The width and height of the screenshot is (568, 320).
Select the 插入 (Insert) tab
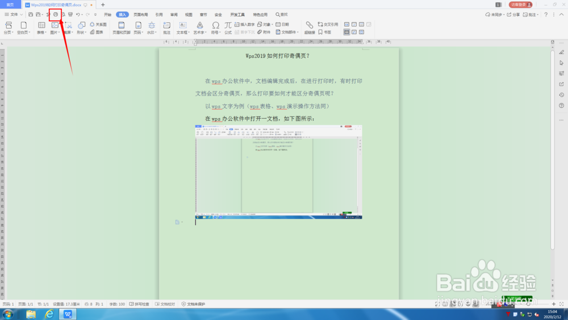coord(123,15)
